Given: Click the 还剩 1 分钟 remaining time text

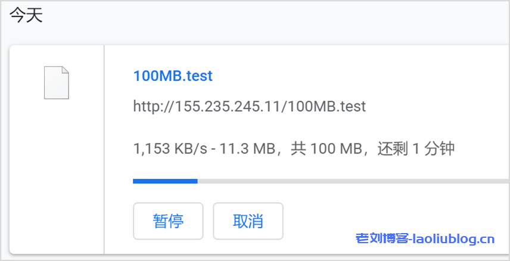Looking at the screenshot, I should coord(416,148).
